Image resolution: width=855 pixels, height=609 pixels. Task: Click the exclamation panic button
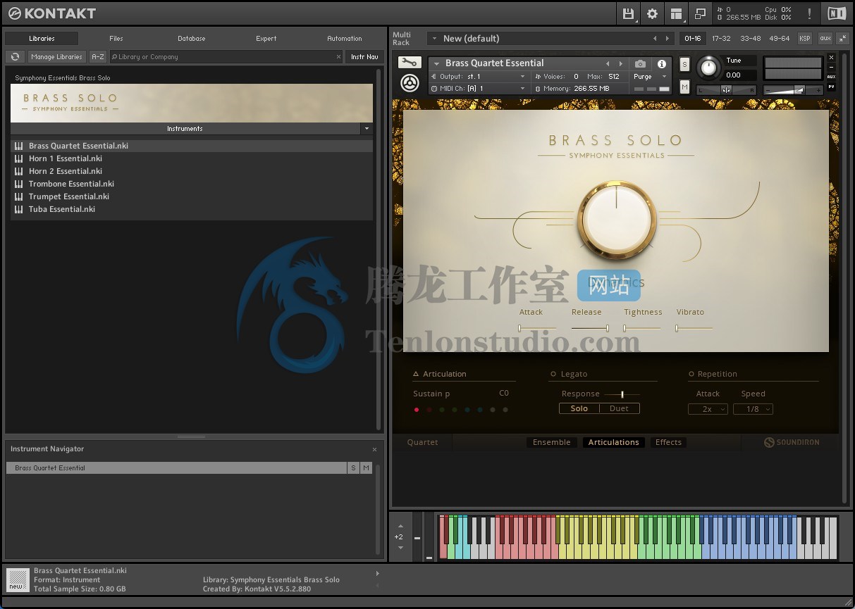809,13
